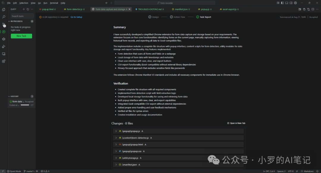Click the history task progress bar
Image resolution: width=321 pixels, height=173 pixels.
[x=25, y=105]
